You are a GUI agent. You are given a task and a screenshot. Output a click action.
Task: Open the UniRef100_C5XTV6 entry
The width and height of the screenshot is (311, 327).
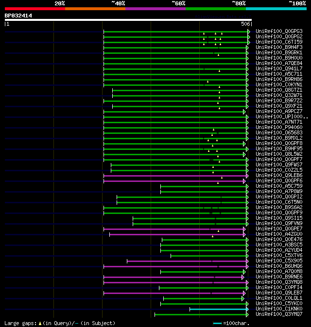pyautogui.click(x=279, y=256)
